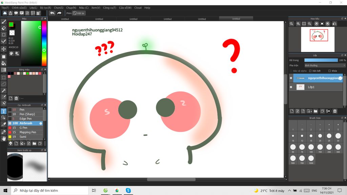
Task: Select the Rectangle selection tool
Action: point(3,78)
